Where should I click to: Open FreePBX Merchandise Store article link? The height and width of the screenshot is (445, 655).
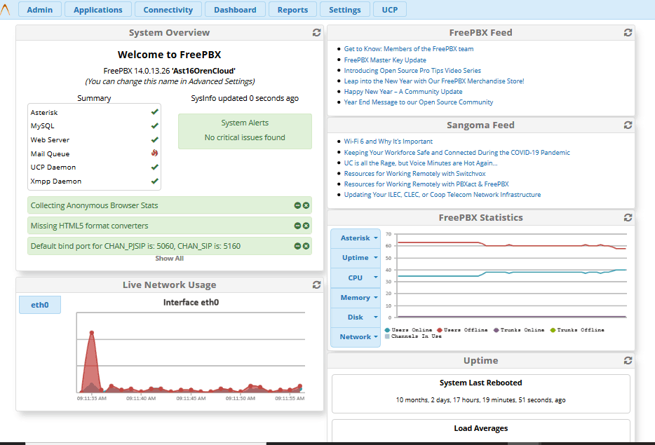click(434, 81)
